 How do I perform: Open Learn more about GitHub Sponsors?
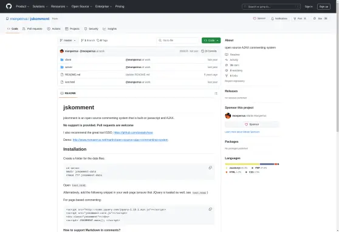[242, 132]
